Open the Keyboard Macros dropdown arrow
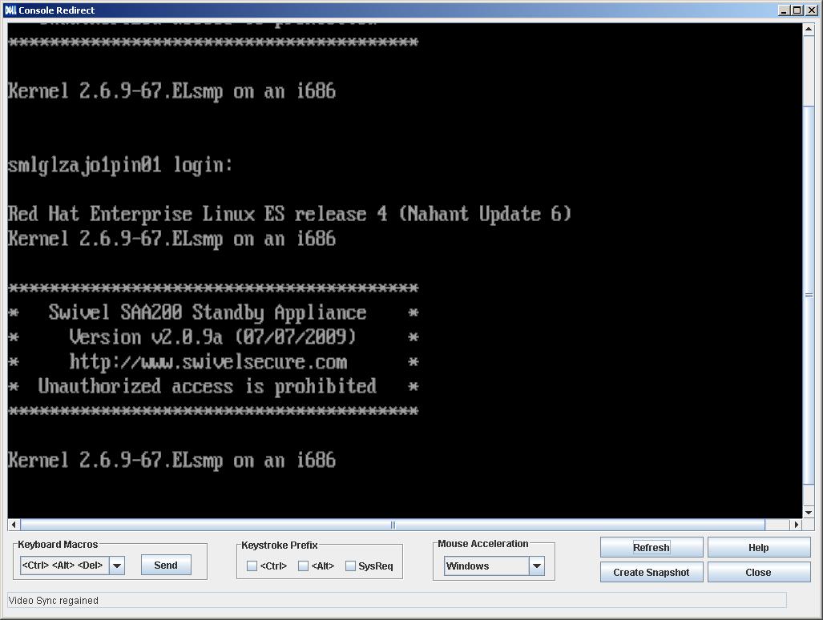Viewport: 823px width, 620px height. (116, 565)
